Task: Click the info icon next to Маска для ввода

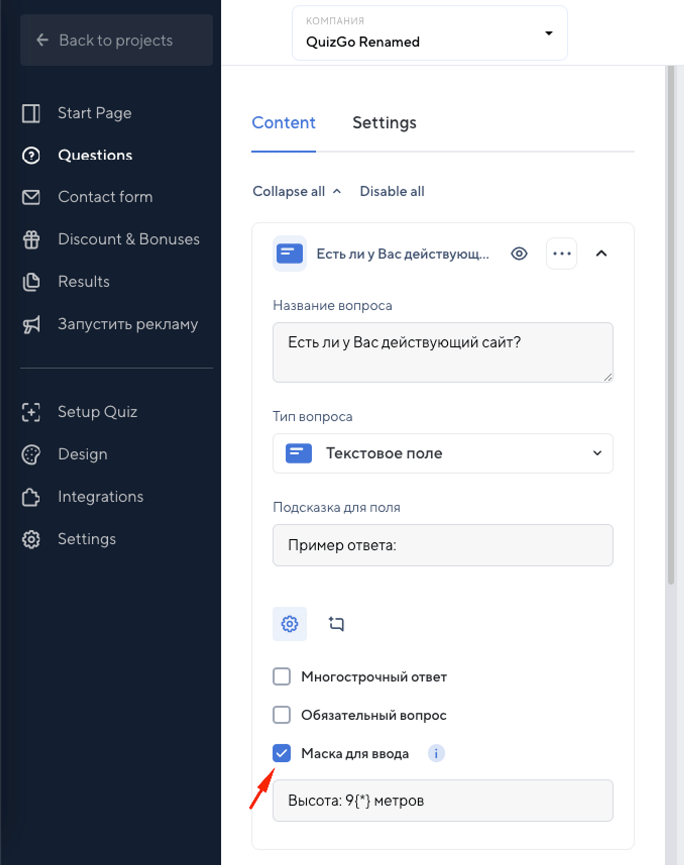Action: 436,753
